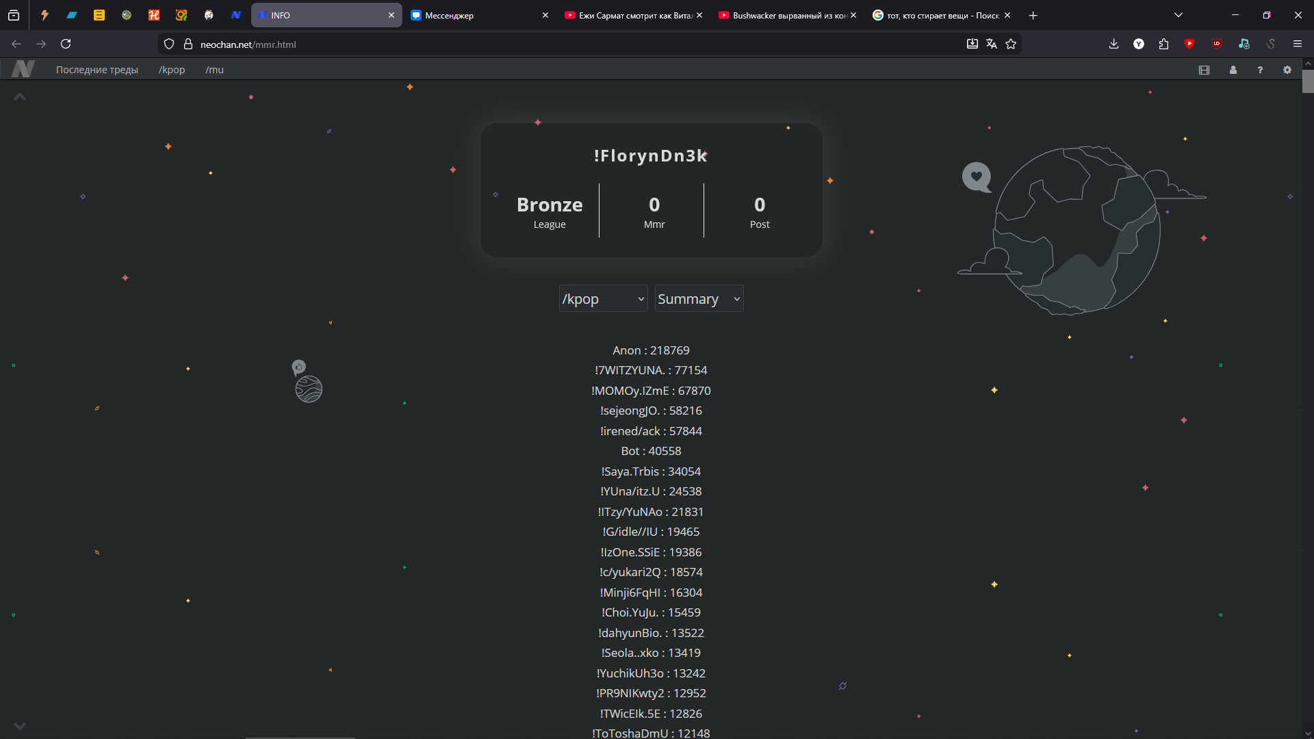Expand the list all tabs chevron
The height and width of the screenshot is (739, 1314).
click(x=1178, y=15)
